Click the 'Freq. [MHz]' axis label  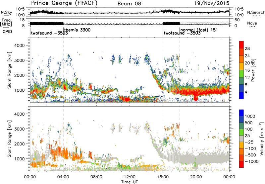tap(6, 23)
